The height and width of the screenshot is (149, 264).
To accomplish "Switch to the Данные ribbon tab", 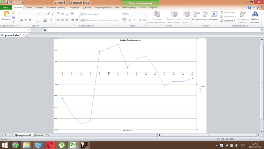I will click(87, 8).
